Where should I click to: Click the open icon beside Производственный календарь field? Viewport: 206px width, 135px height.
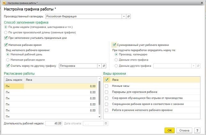point(129,16)
